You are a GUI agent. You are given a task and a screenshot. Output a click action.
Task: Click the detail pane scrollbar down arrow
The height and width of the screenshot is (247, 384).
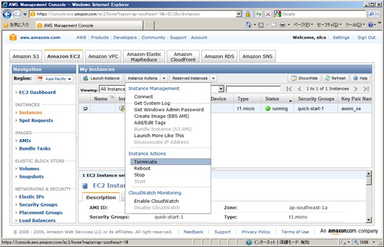369,220
